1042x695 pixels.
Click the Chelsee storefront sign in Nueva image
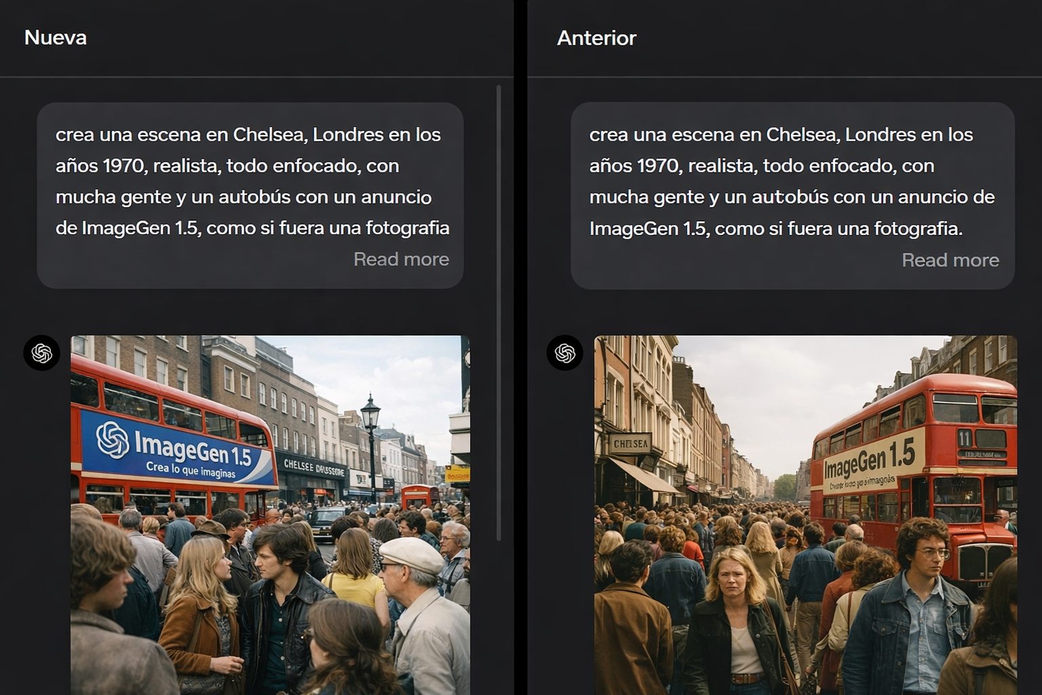point(313,467)
